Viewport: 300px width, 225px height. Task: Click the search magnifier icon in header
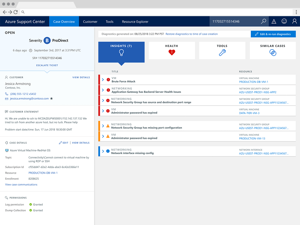click(264, 21)
